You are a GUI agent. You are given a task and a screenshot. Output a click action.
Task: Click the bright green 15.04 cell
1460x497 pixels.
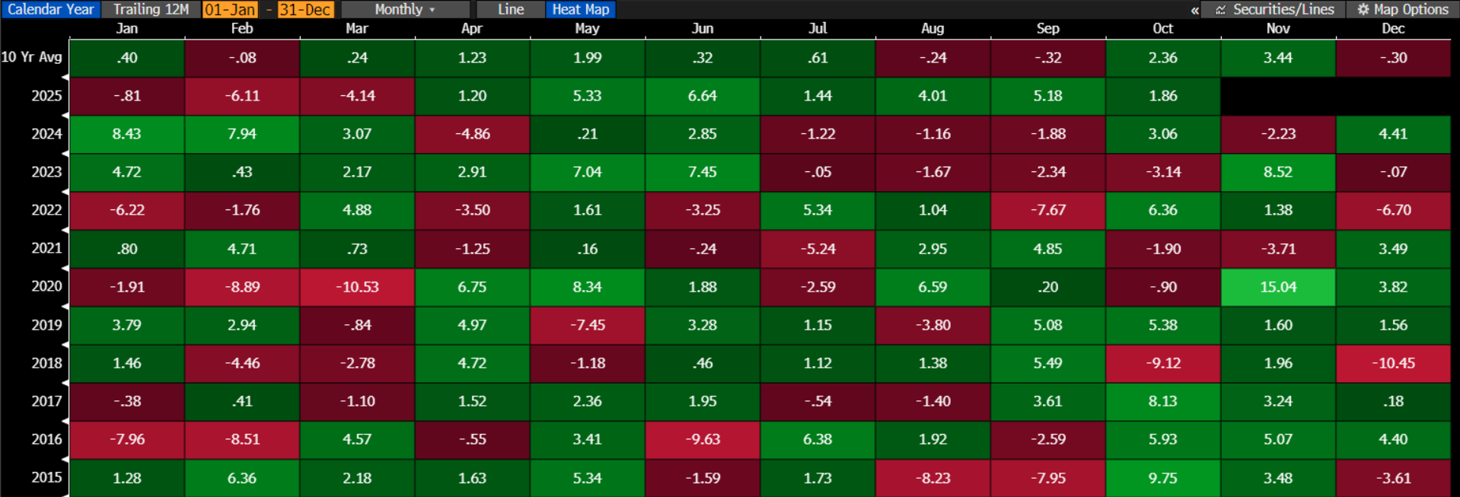1277,287
